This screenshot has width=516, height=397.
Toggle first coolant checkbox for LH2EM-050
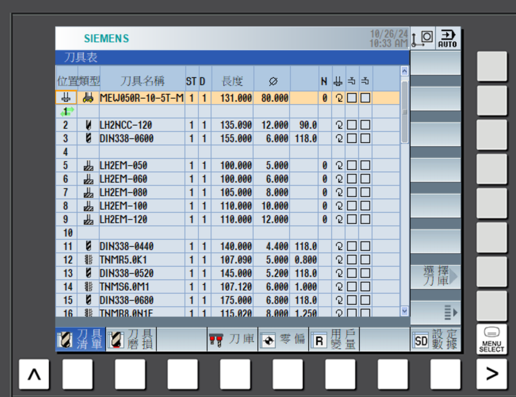pyautogui.click(x=352, y=165)
